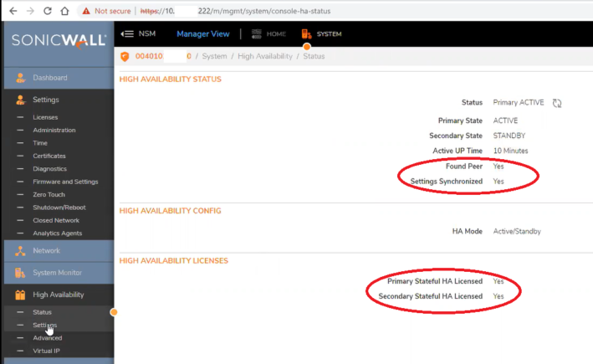The image size is (593, 364).
Task: Expand the System Monitor section
Action: point(57,273)
